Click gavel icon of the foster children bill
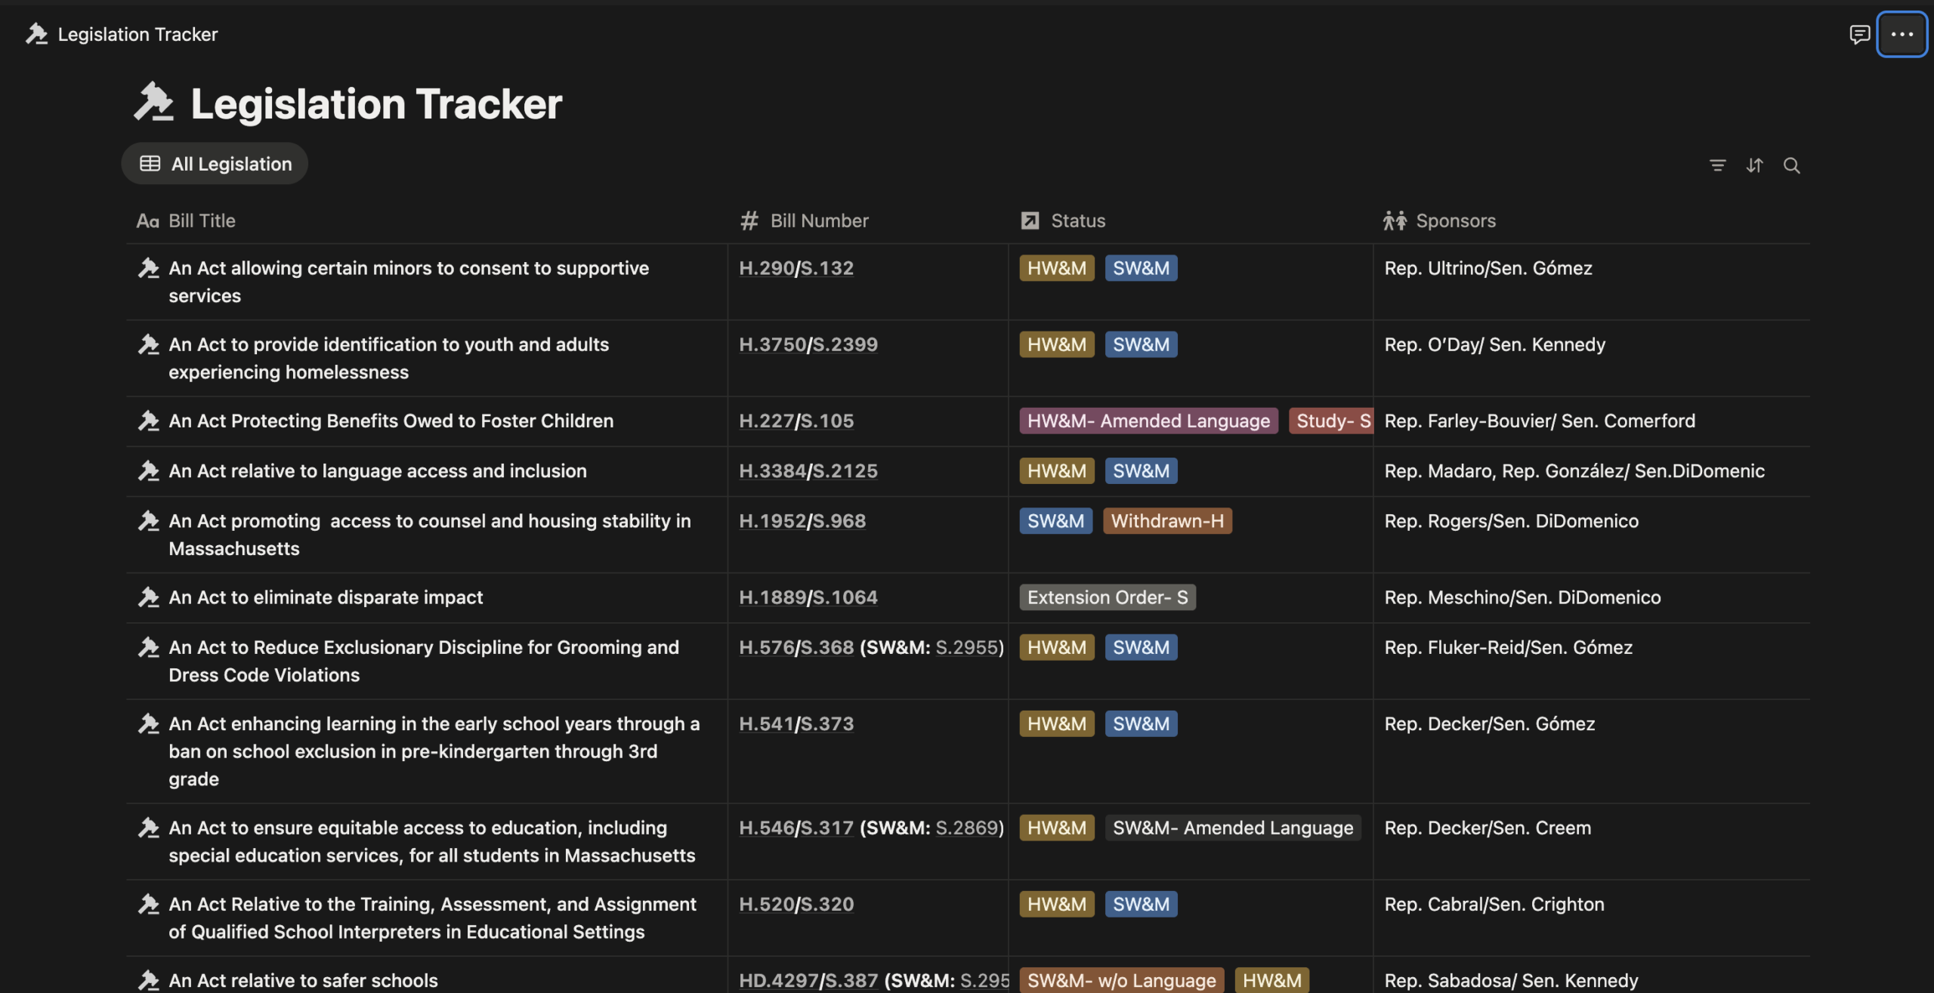The width and height of the screenshot is (1934, 993). (149, 421)
